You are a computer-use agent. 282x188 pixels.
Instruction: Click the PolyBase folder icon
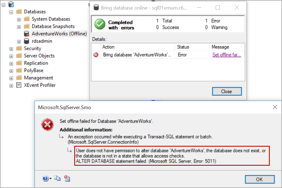(19, 70)
